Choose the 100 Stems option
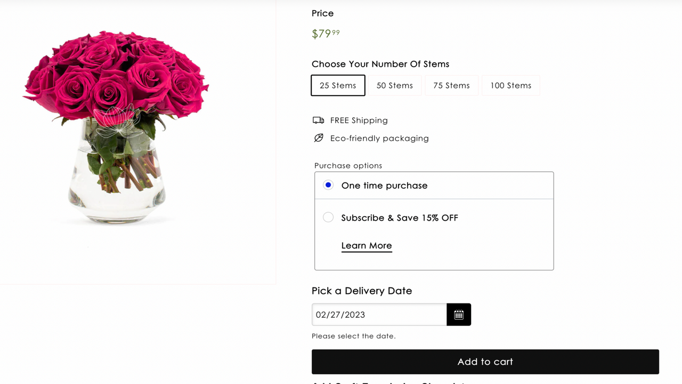The width and height of the screenshot is (682, 384). pos(511,85)
